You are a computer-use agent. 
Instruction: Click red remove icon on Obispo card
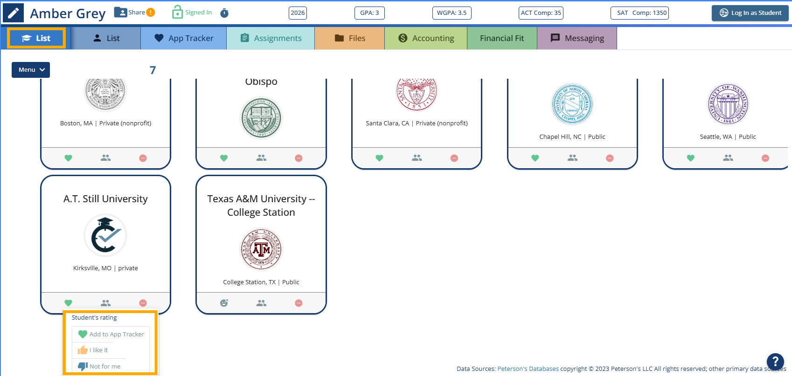tap(299, 158)
